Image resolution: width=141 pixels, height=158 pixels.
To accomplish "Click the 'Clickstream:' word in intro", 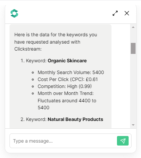I will click(x=28, y=49).
